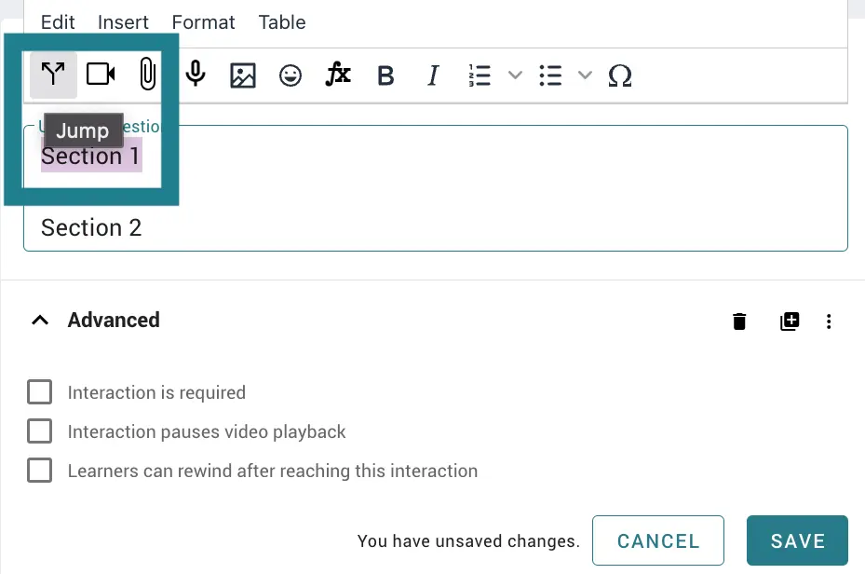Viewport: 865px width, 574px height.
Task: Click the SAVE button
Action: (x=797, y=540)
